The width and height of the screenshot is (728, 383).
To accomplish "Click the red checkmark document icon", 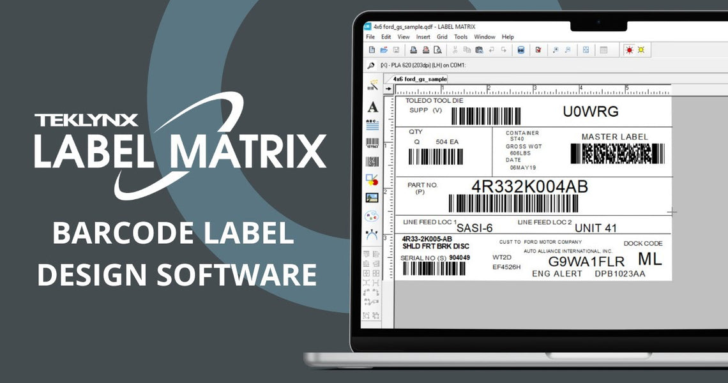I will (x=538, y=50).
